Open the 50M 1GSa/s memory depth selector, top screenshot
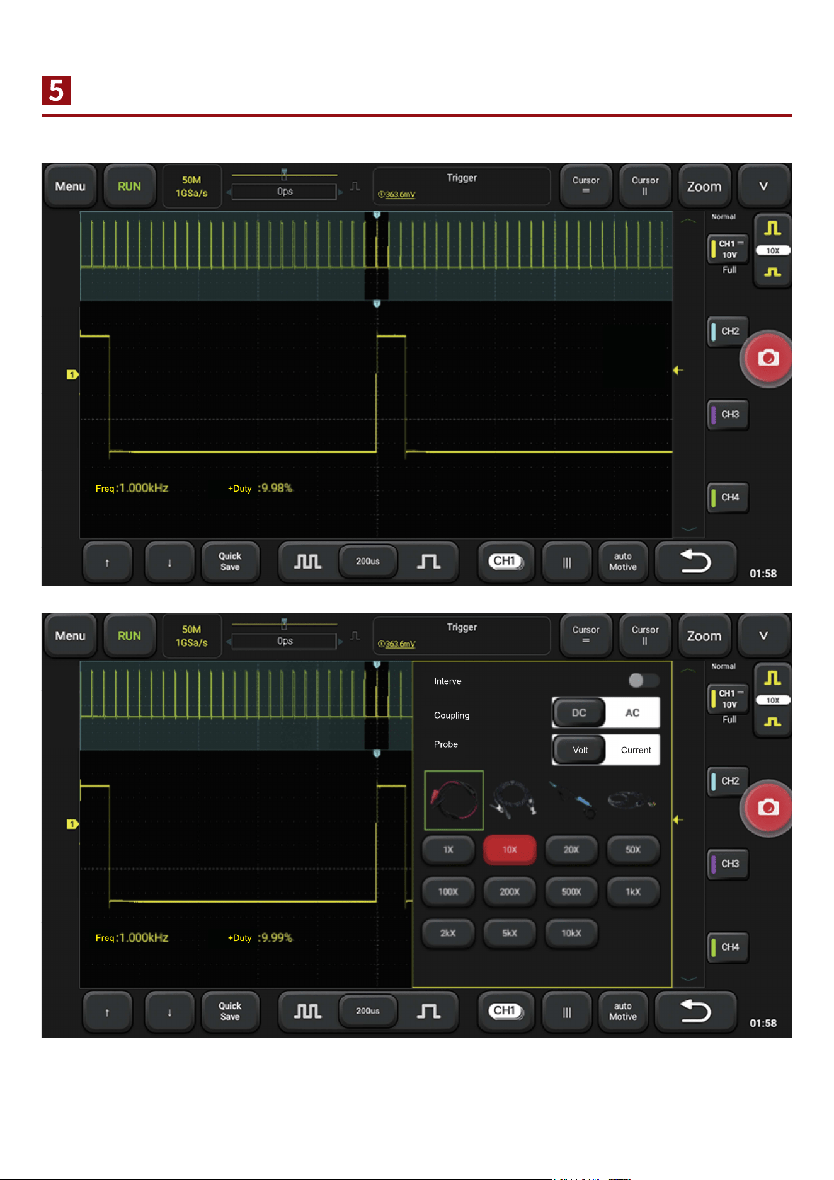 point(191,186)
